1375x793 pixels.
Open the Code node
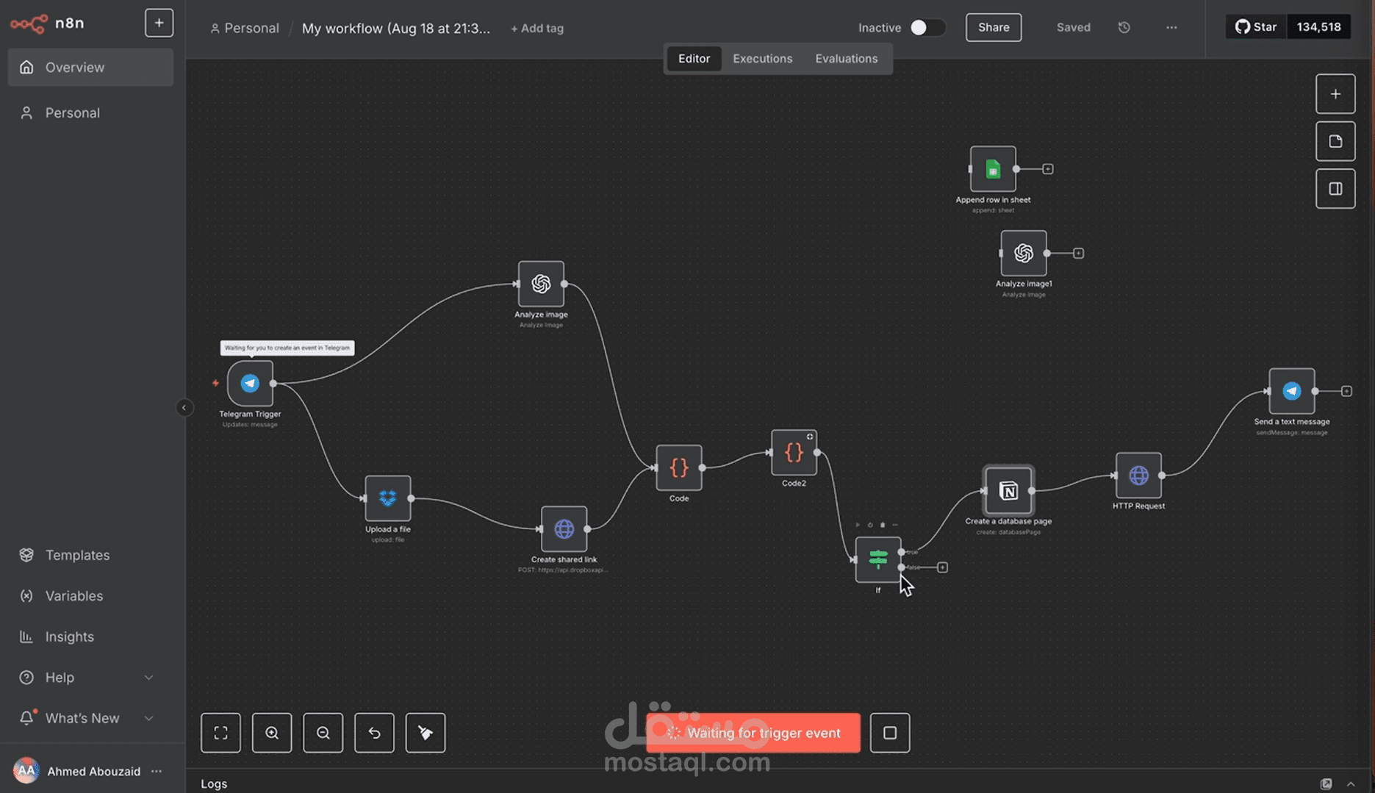[x=678, y=467]
